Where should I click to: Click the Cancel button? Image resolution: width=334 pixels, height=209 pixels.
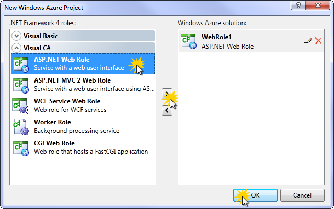(302, 195)
